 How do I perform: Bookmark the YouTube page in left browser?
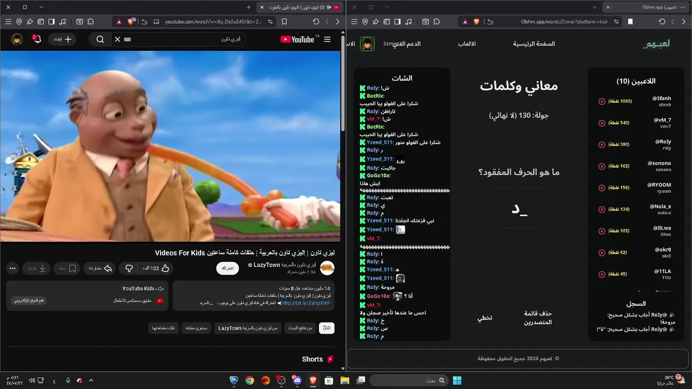click(284, 22)
